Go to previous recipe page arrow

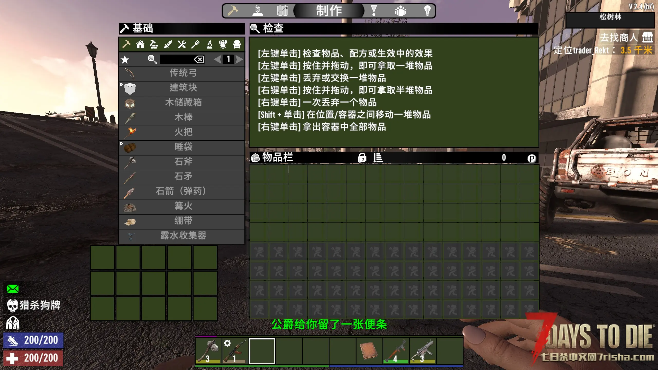pos(217,60)
